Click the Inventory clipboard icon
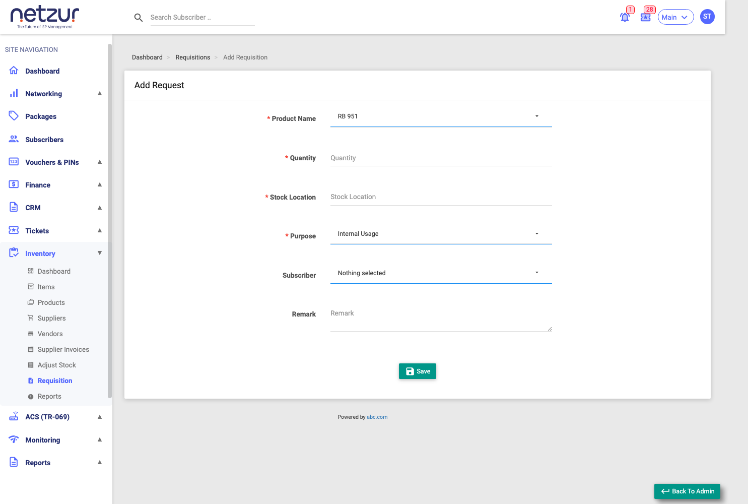Screen dimensions: 748x504 click(14, 253)
